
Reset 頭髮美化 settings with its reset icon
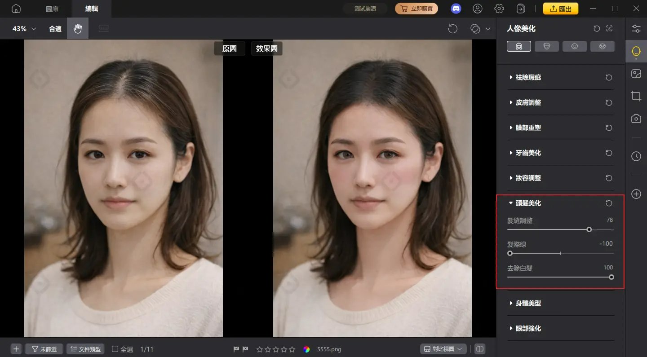click(609, 203)
